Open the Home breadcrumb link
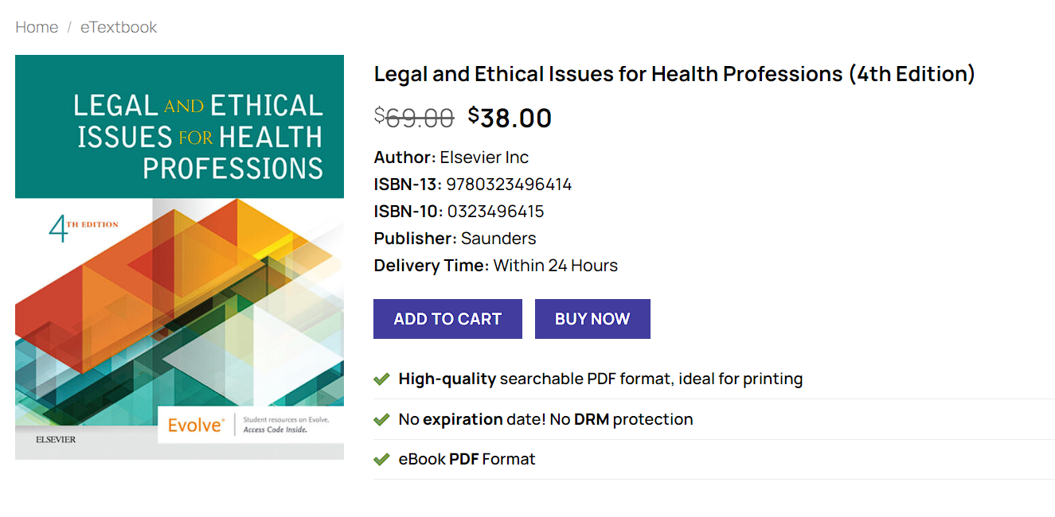This screenshot has width=1055, height=517. click(x=37, y=27)
